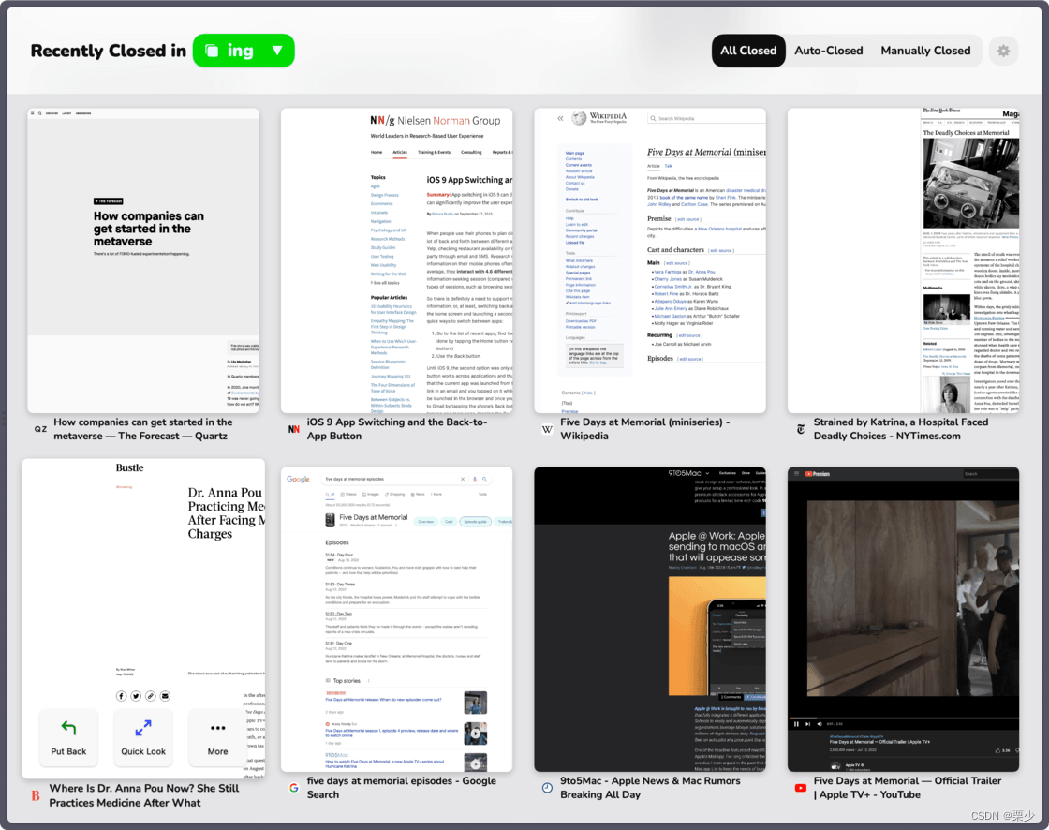Open title 'five days at memorial episodes - Google Search'
Image resolution: width=1049 pixels, height=830 pixels.
(x=402, y=788)
